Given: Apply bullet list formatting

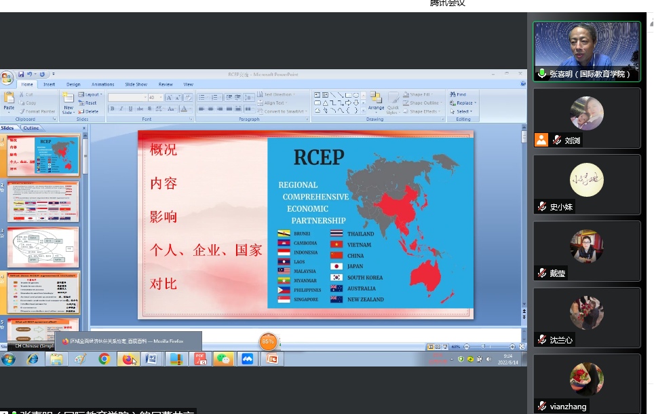Looking at the screenshot, I should (x=203, y=98).
